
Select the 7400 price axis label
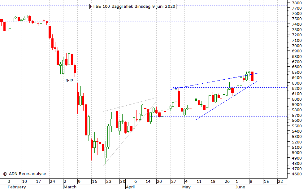(x=297, y=24)
